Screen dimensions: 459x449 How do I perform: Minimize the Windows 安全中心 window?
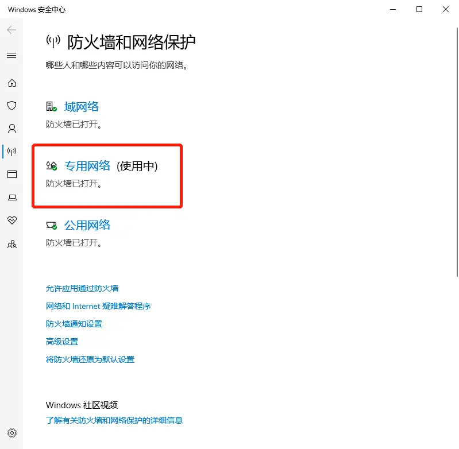[x=393, y=9]
